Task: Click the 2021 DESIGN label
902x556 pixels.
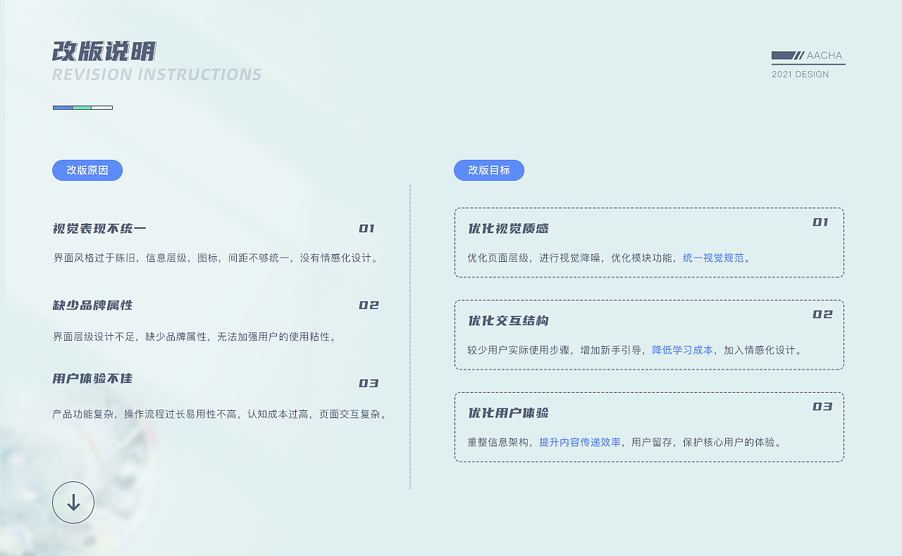Action: [x=800, y=74]
